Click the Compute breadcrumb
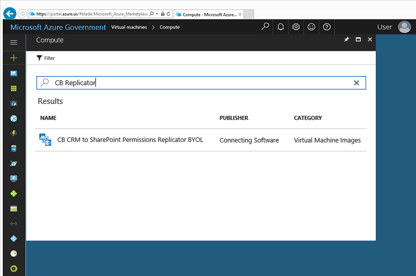This screenshot has height=276, width=416. [169, 27]
